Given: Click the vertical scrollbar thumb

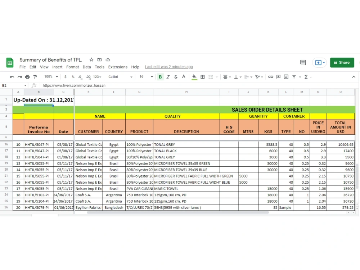Looking at the screenshot, I should click(357, 176).
